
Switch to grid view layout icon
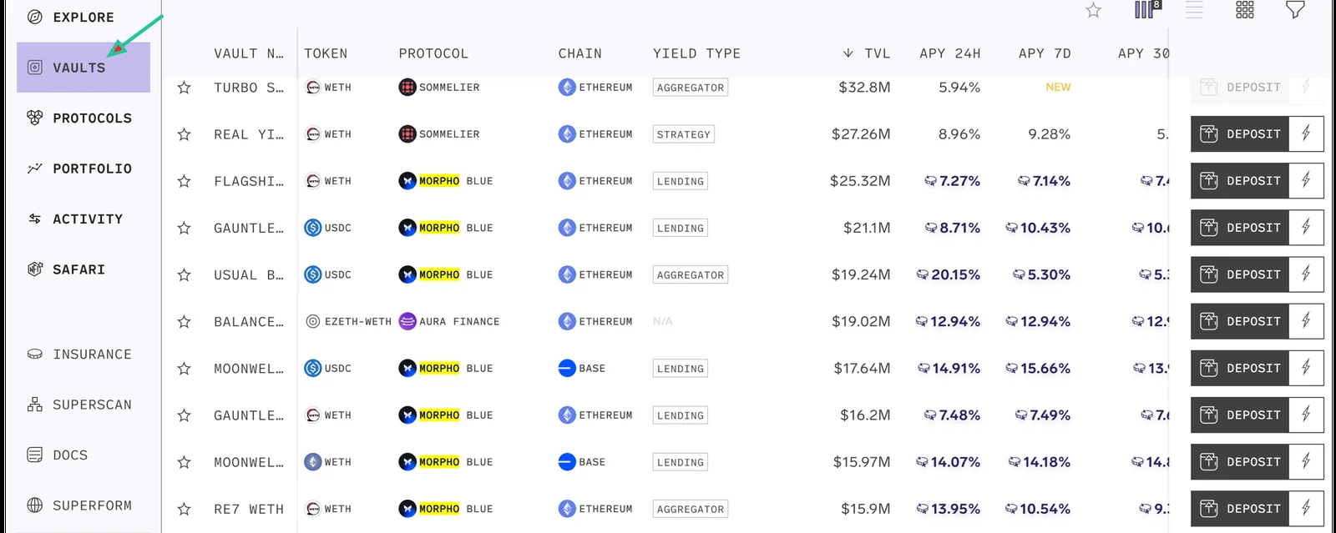click(x=1245, y=10)
